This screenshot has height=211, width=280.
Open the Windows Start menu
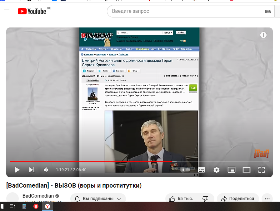point(2,206)
